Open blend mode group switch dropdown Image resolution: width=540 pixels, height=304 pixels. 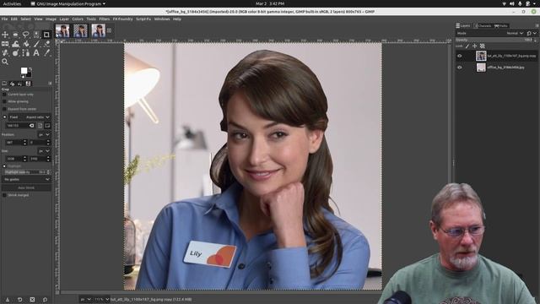[532, 34]
